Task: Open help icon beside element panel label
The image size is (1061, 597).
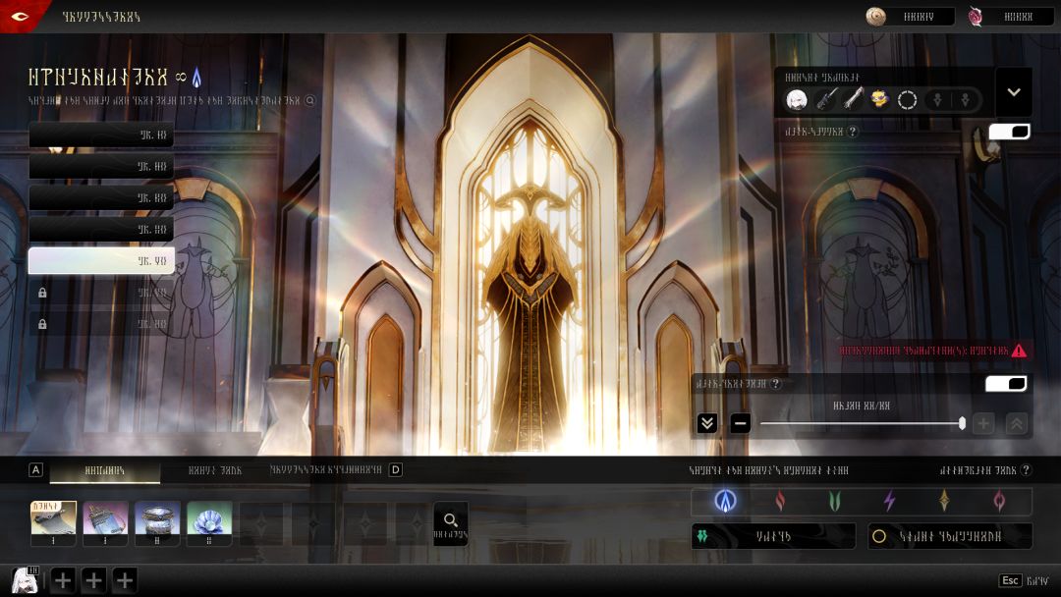Action: click(x=1026, y=470)
